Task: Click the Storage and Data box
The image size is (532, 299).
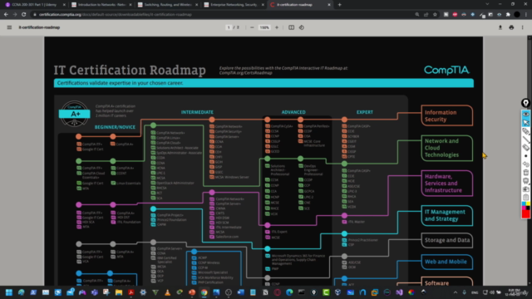Action: (x=447, y=240)
